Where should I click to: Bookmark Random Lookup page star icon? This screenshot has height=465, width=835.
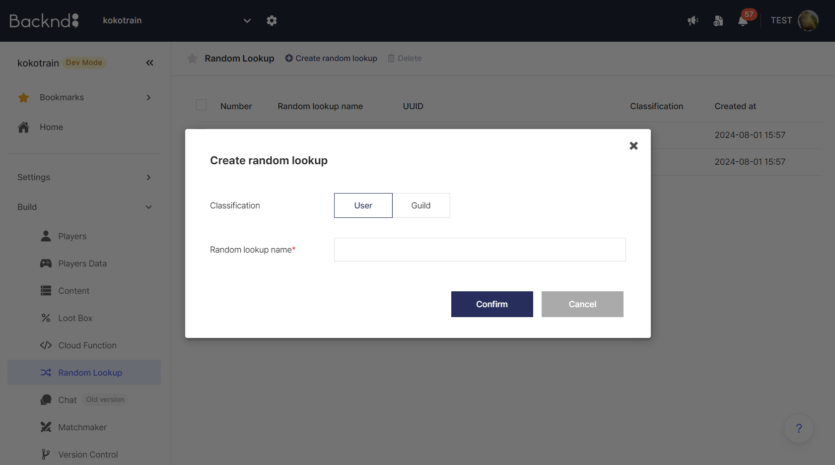(x=192, y=59)
